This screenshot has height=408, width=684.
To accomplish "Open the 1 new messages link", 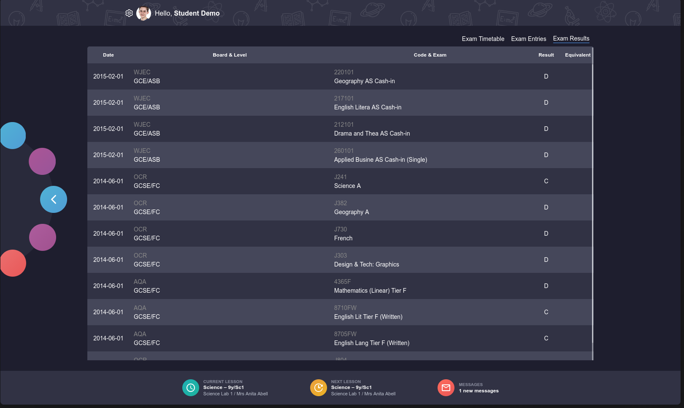I will click(x=479, y=391).
